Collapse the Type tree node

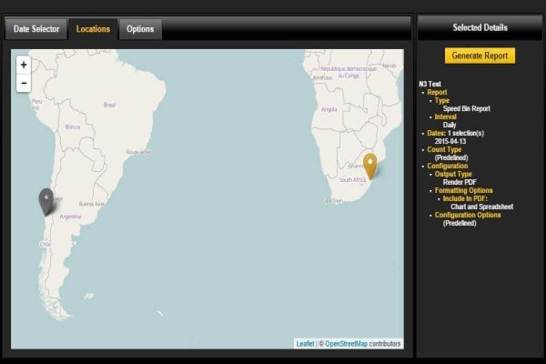point(430,101)
